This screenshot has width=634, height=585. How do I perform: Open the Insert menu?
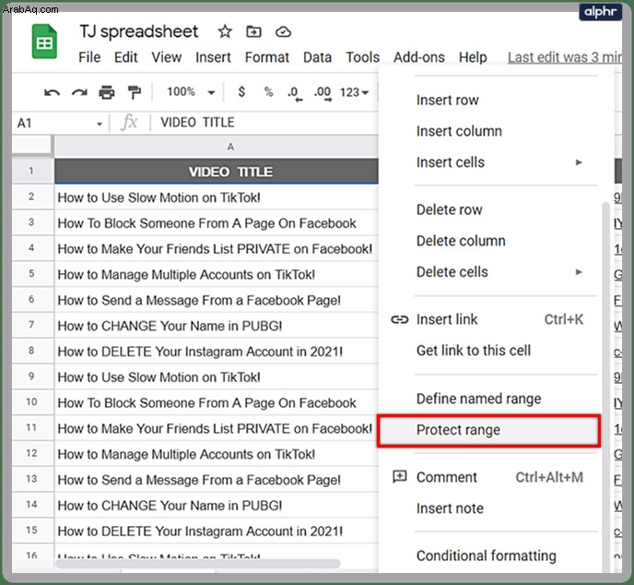pos(213,57)
